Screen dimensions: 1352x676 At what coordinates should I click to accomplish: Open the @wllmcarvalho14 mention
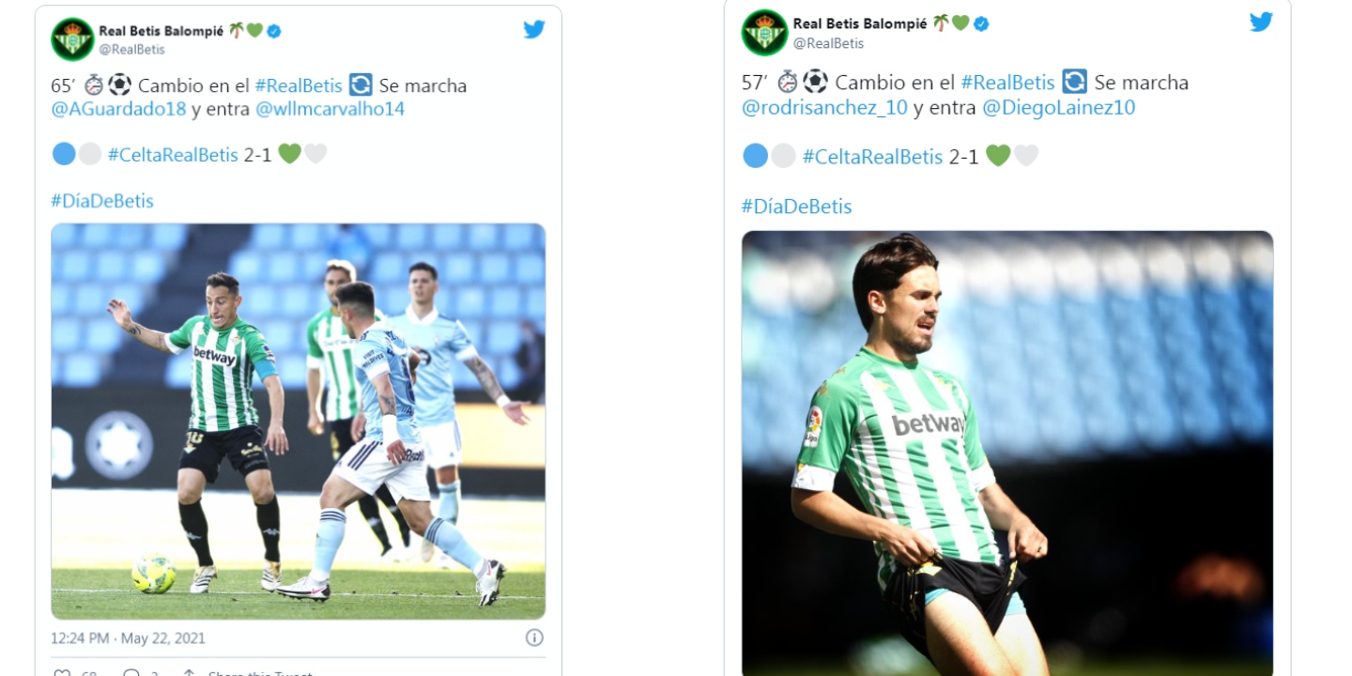click(330, 109)
